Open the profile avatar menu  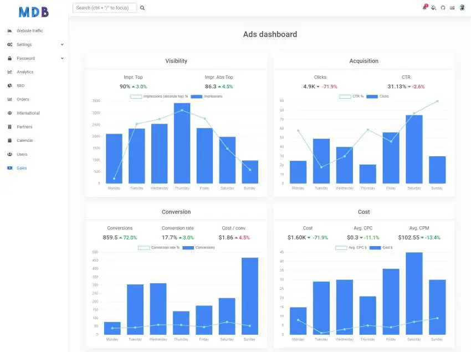(462, 7)
